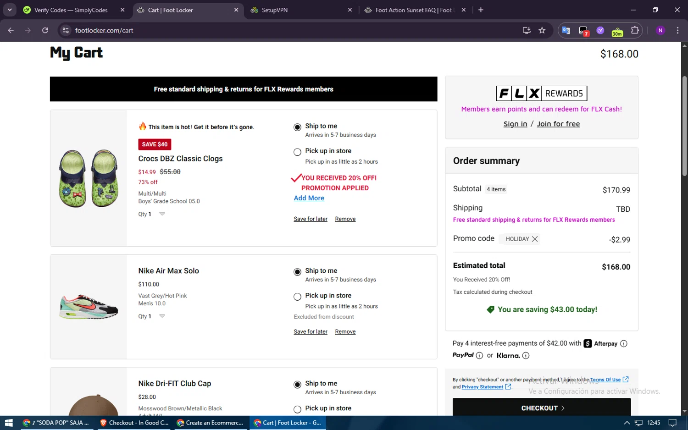The height and width of the screenshot is (430, 688).
Task: Select Ship to me for Dri-FIT Club Cap
Action: tap(298, 385)
